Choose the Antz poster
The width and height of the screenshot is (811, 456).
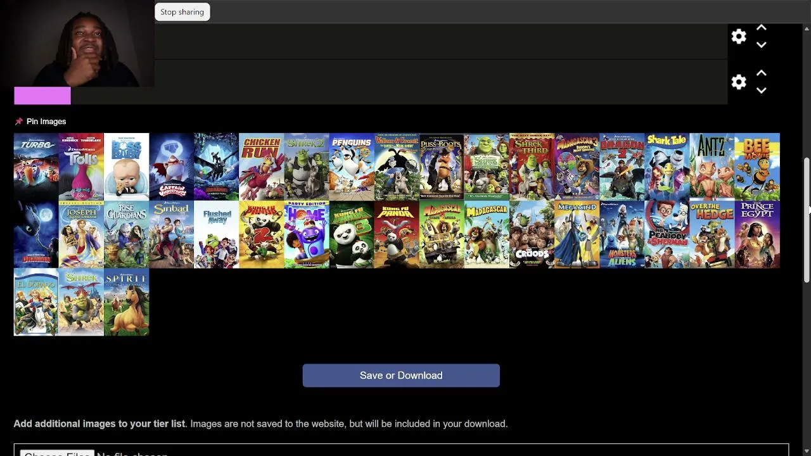(x=711, y=167)
